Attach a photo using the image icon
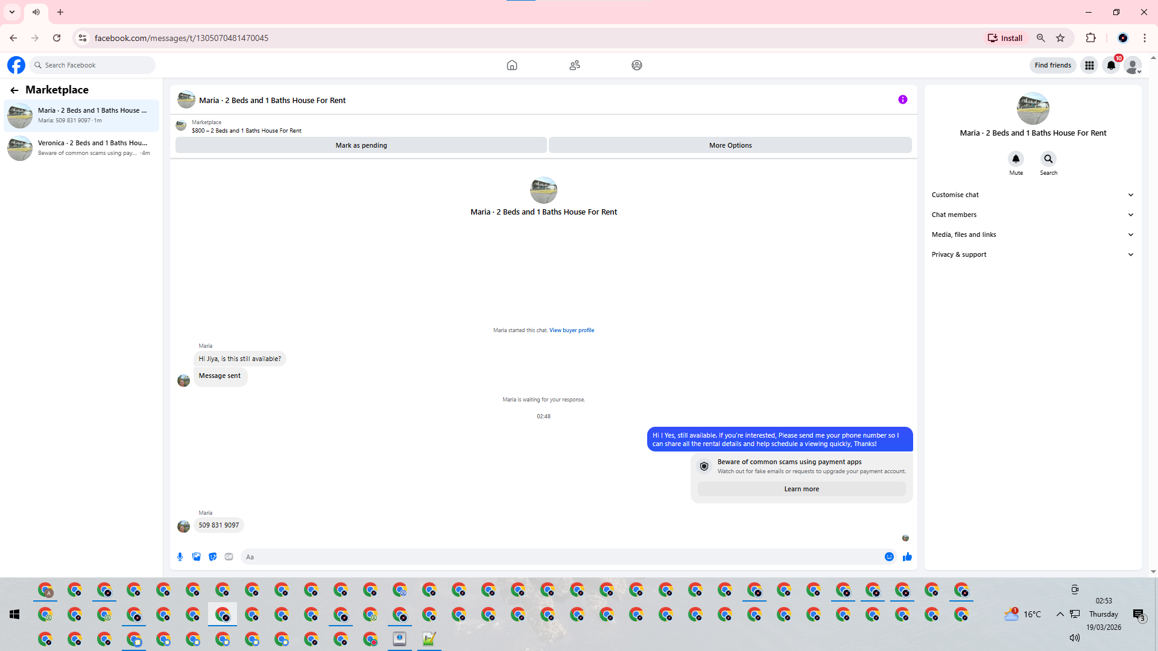 [196, 557]
